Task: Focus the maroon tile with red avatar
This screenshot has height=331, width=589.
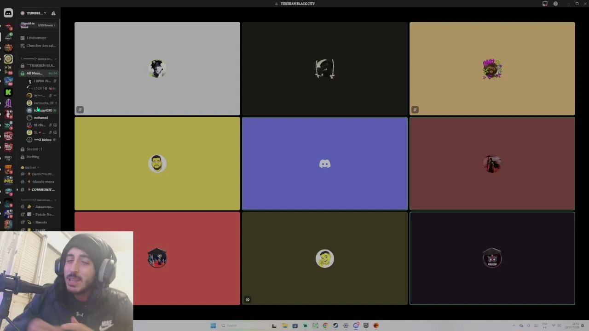Action: [492, 164]
